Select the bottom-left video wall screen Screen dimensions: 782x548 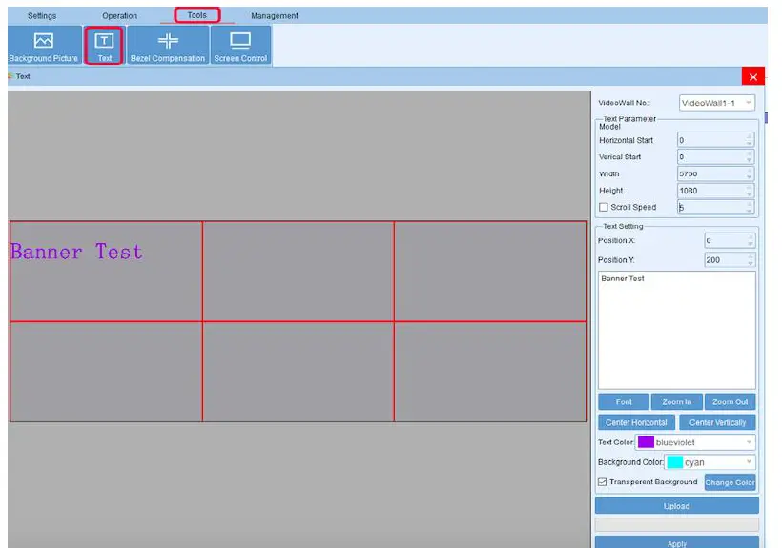point(106,372)
